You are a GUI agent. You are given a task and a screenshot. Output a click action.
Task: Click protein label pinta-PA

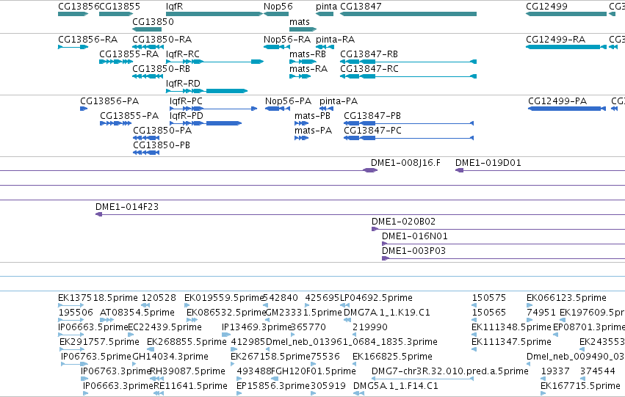pos(339,101)
